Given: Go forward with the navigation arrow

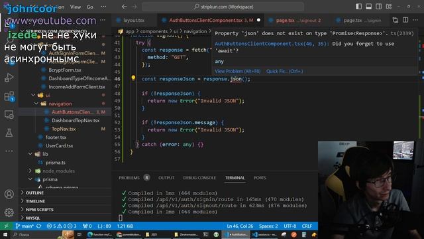Looking at the screenshot, I should coord(134,7).
